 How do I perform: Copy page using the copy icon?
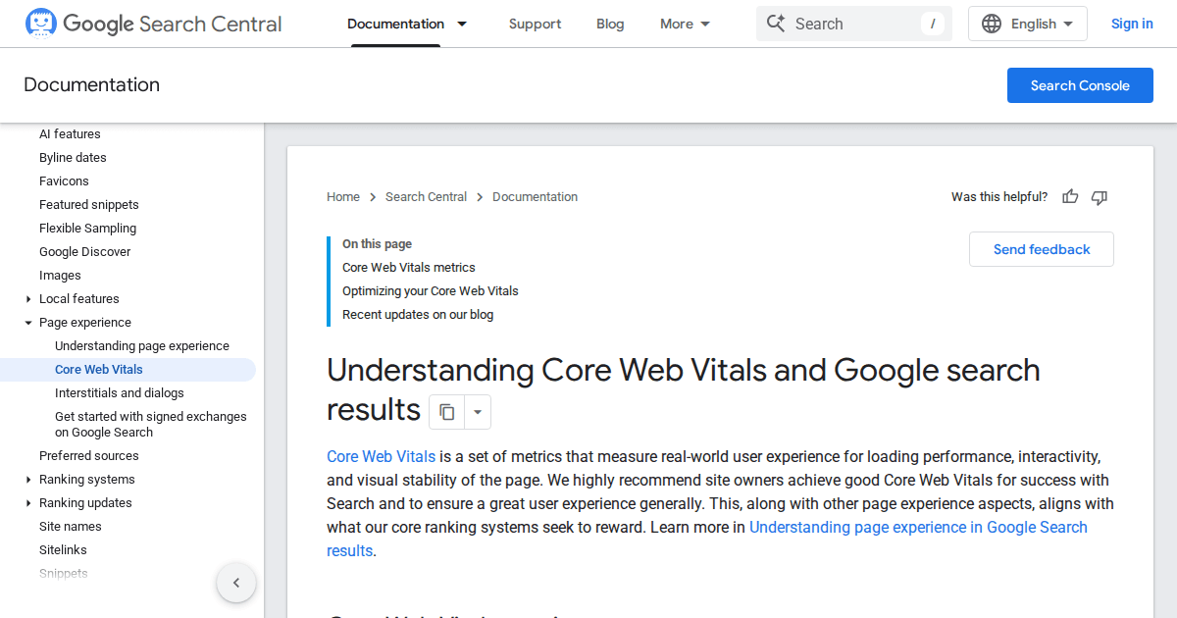tap(447, 412)
